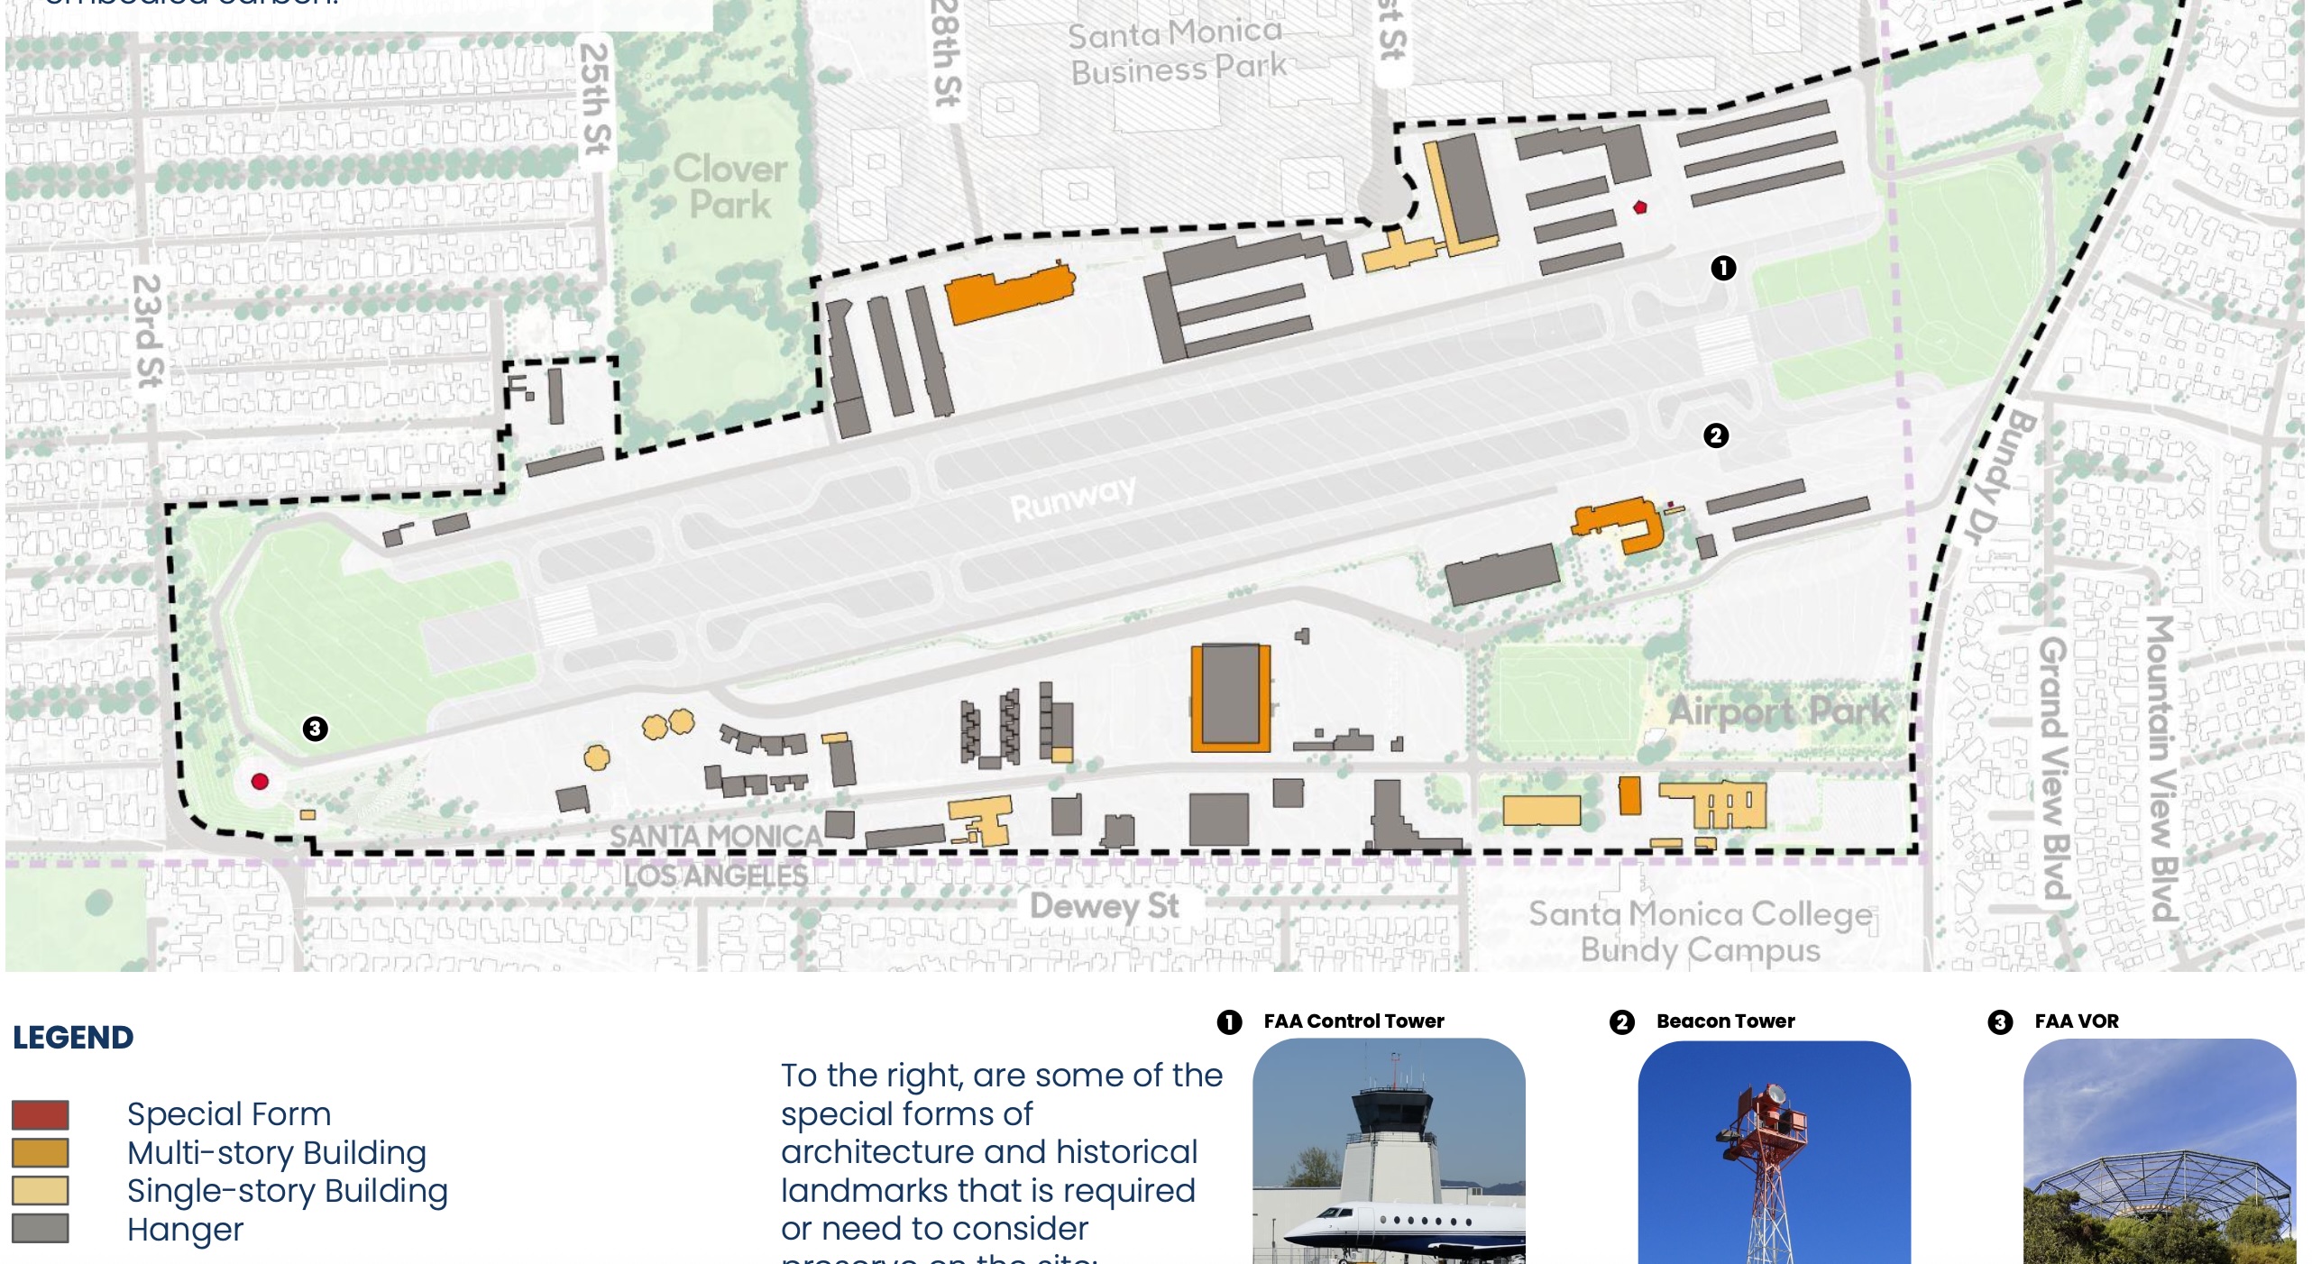
Task: Click map marker number 3 on green field
Action: [x=315, y=728]
